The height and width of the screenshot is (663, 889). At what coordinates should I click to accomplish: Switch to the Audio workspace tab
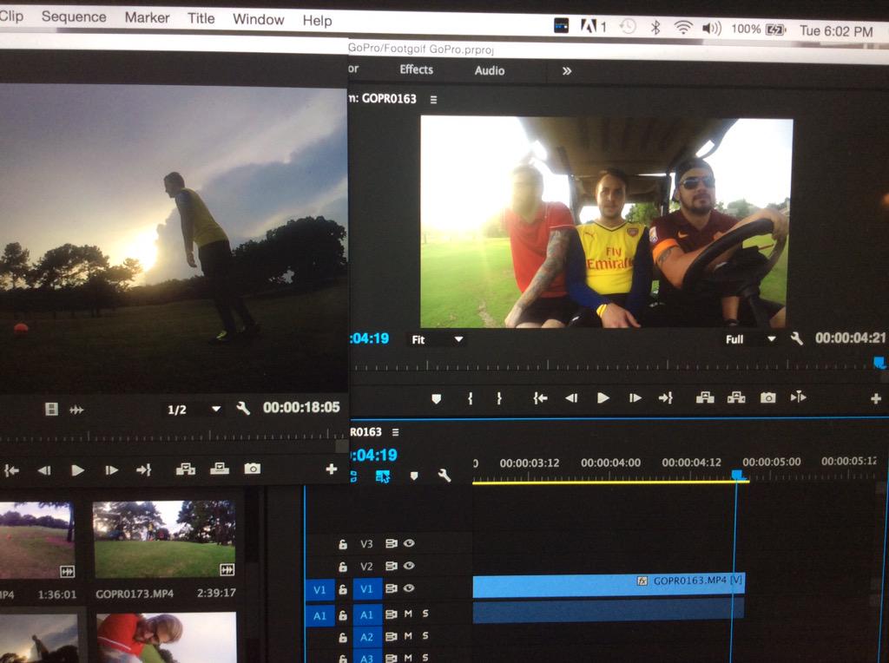(x=490, y=71)
